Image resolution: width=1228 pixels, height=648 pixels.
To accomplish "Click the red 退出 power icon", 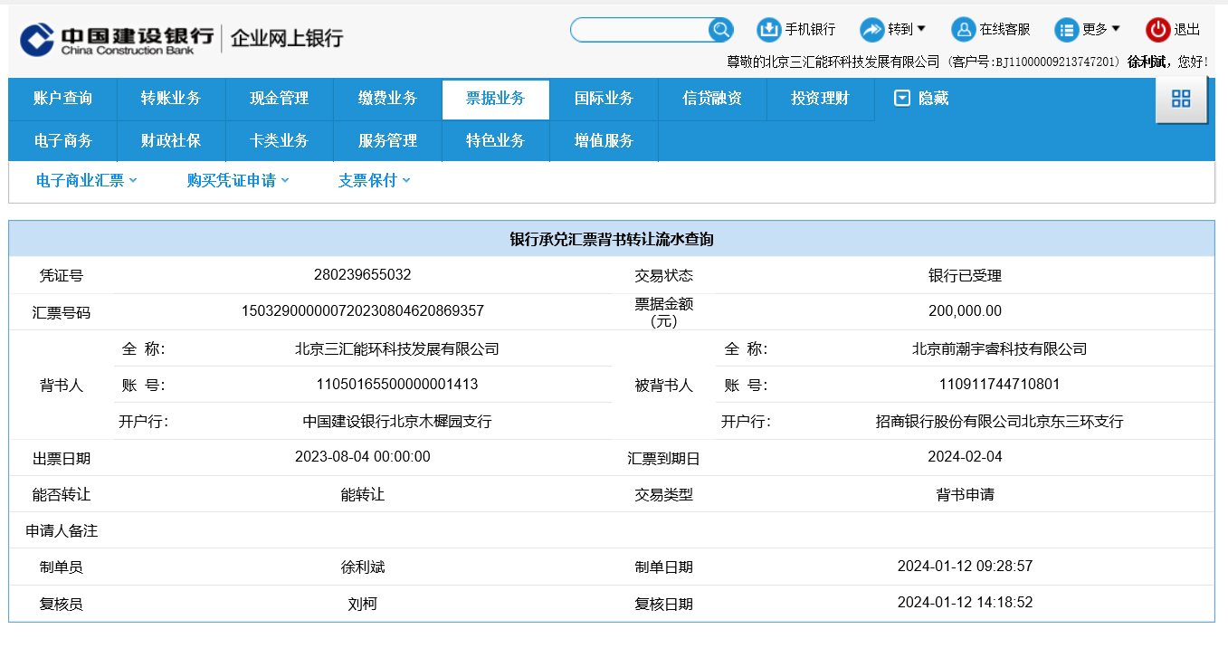I will (x=1157, y=30).
